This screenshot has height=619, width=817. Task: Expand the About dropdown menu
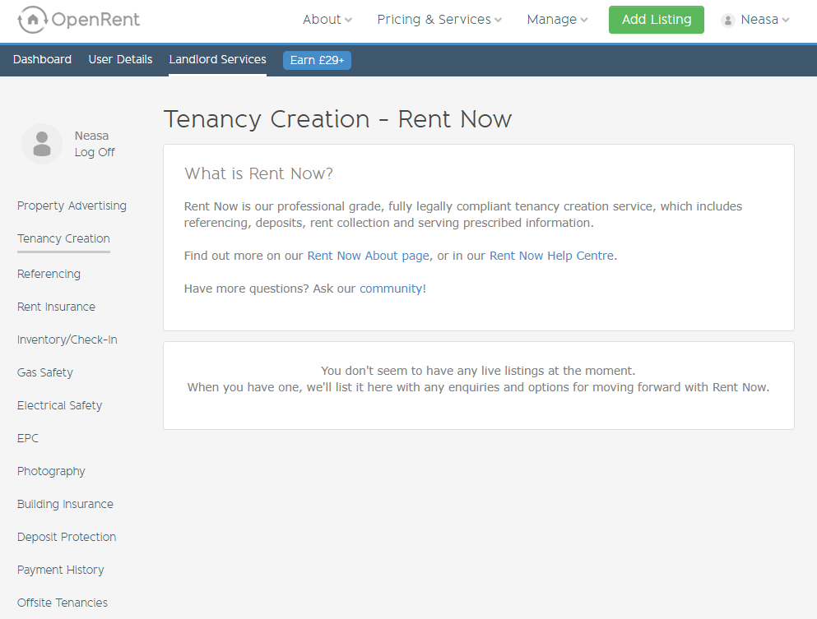327,20
